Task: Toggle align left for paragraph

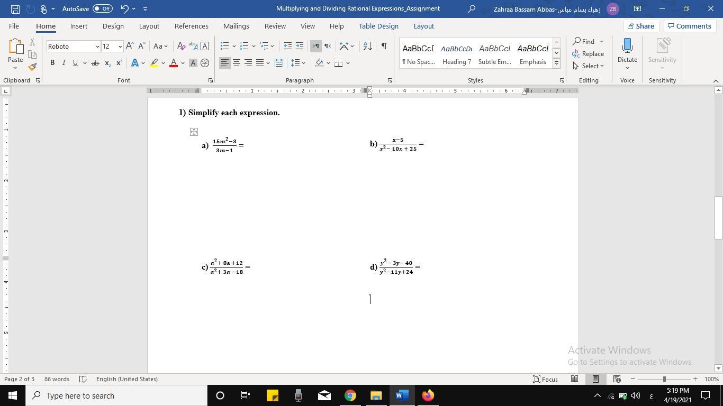Action: coord(225,63)
